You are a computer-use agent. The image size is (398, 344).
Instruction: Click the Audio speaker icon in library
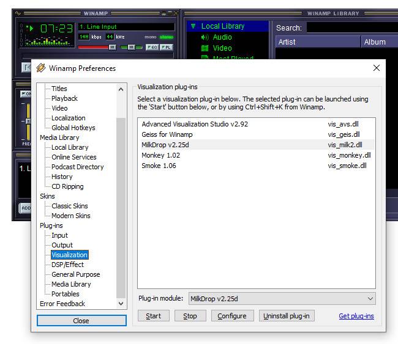click(x=205, y=37)
